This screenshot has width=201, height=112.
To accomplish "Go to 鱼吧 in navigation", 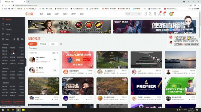I will coord(82,14).
